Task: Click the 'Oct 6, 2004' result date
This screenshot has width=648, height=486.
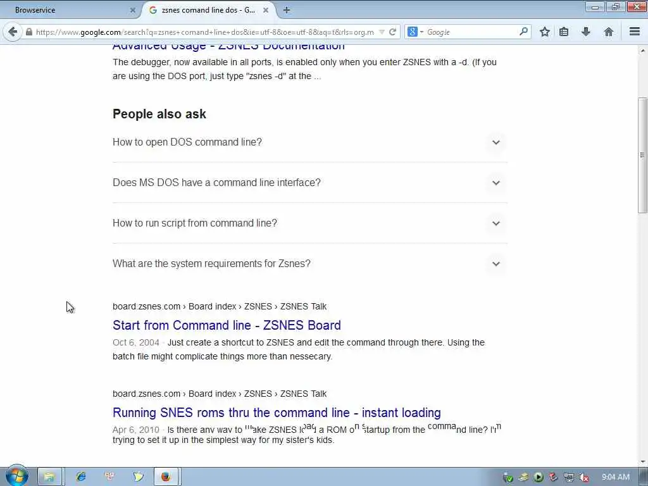Action: [135, 342]
